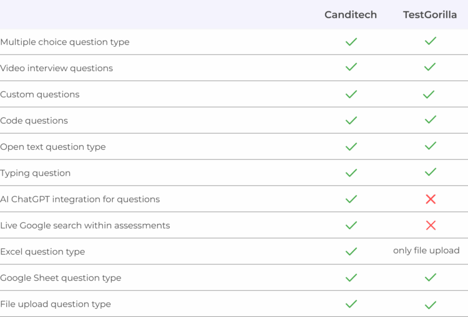Click the 'Live Google search within assessments' label

[85, 225]
